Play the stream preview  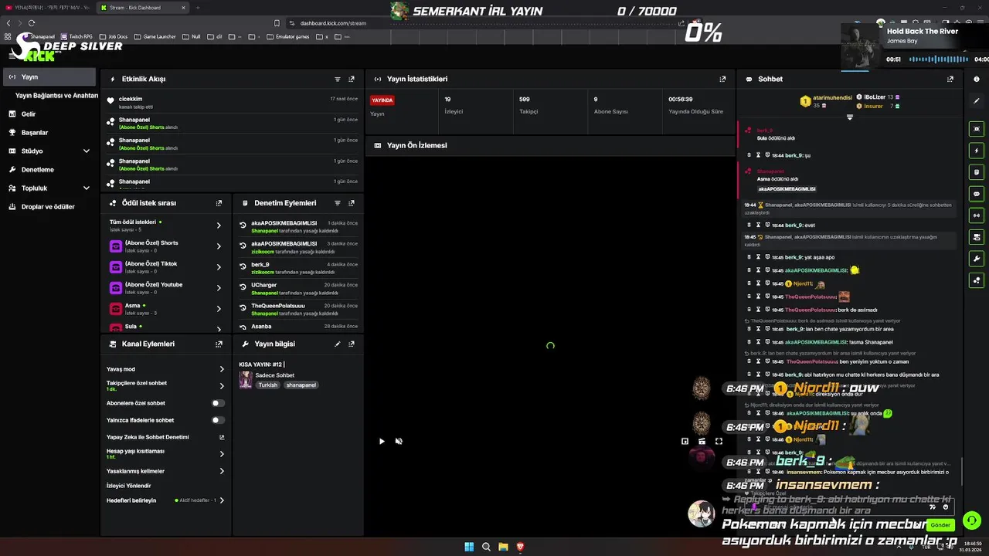coord(382,441)
